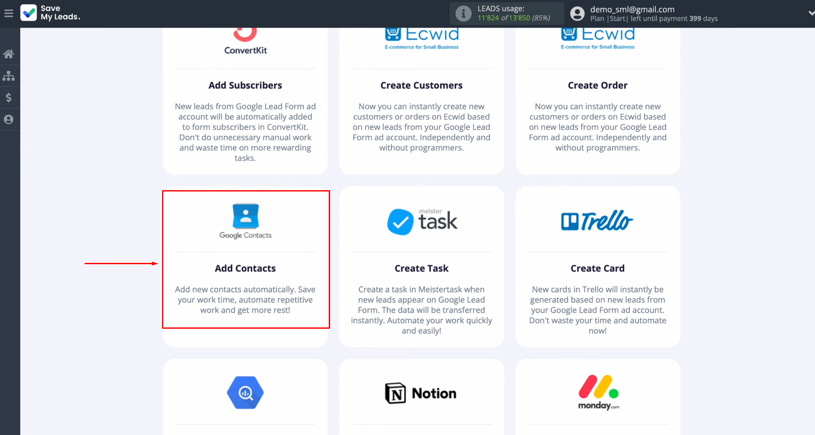Screen dimensions: 815x435
Task: Open billing dollar icon in sidebar
Action: point(9,98)
